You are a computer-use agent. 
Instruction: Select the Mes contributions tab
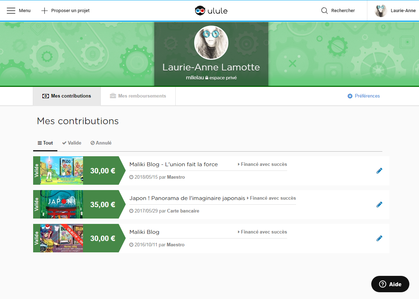67,96
